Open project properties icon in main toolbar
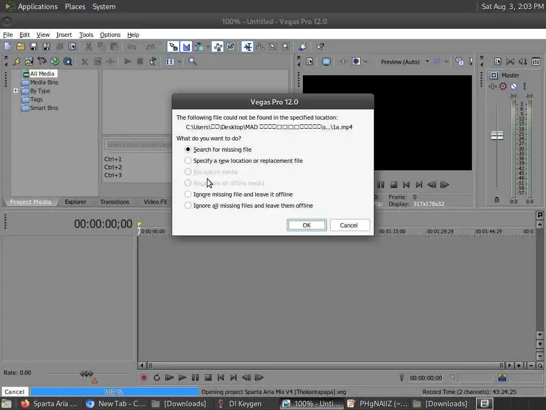This screenshot has height=410, width=546. pos(73,47)
